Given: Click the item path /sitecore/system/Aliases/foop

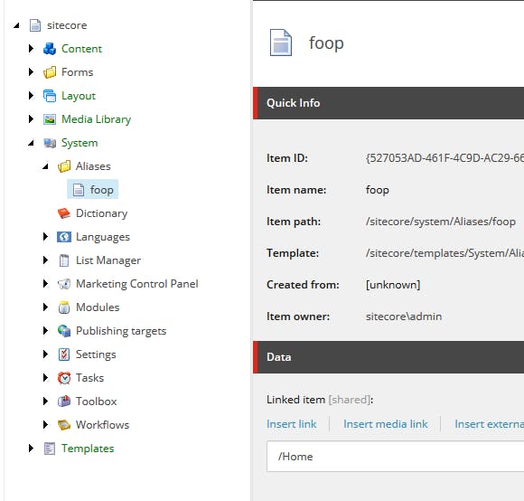Looking at the screenshot, I should click(x=441, y=222).
